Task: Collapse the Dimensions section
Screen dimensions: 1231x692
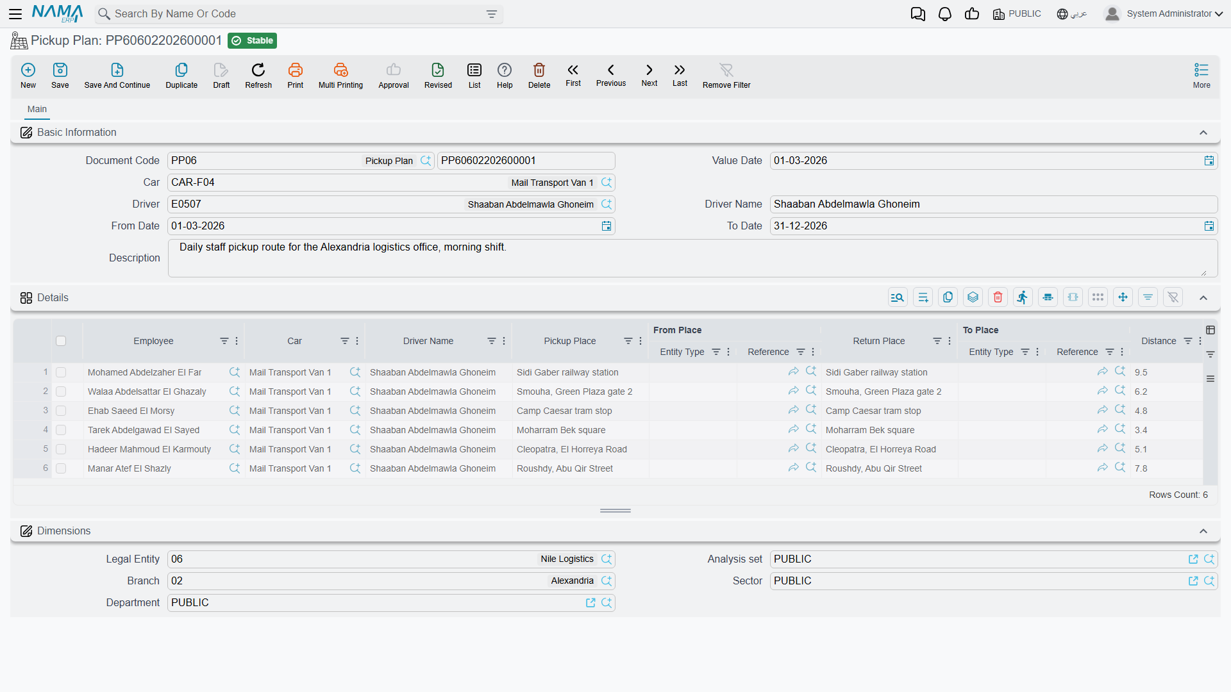Action: (x=1203, y=531)
